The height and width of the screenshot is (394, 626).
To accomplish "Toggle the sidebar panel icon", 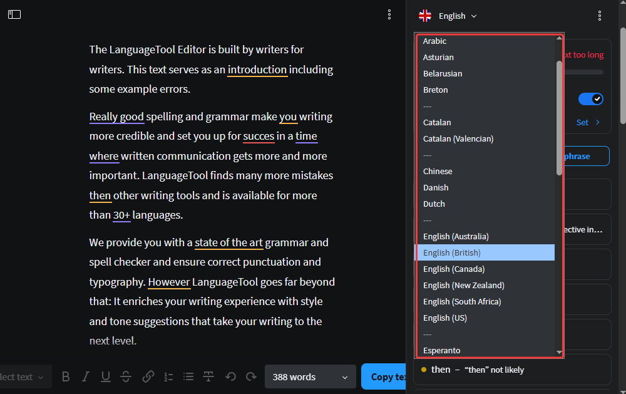I will (x=14, y=14).
